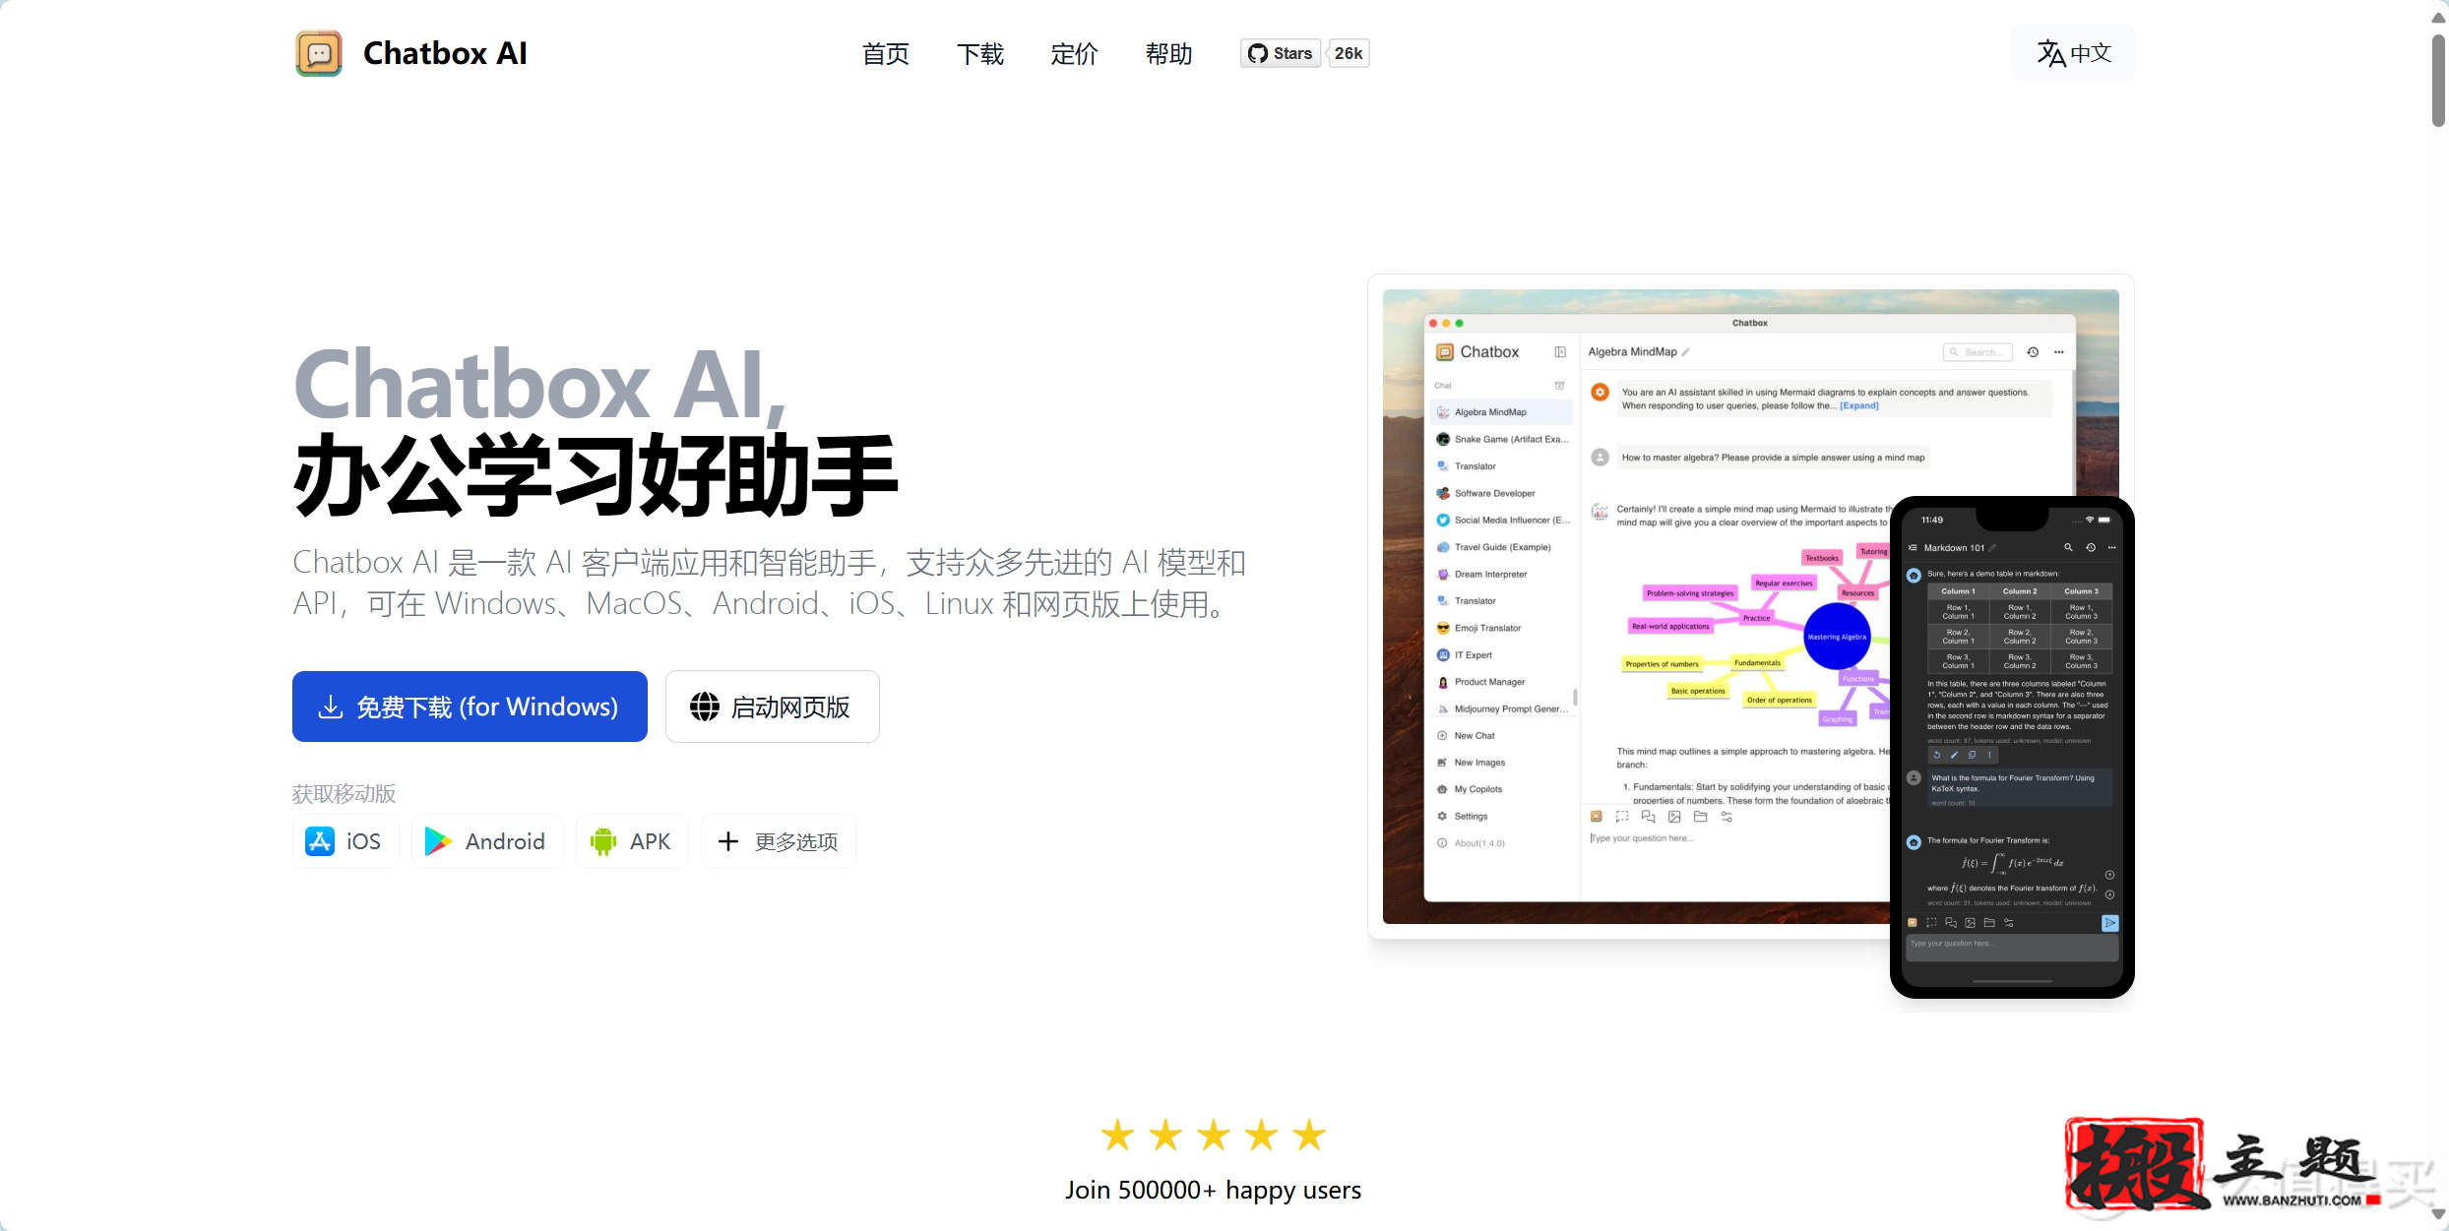This screenshot has height=1231, width=2449.
Task: Go to the 首页 nav item
Action: 884,54
